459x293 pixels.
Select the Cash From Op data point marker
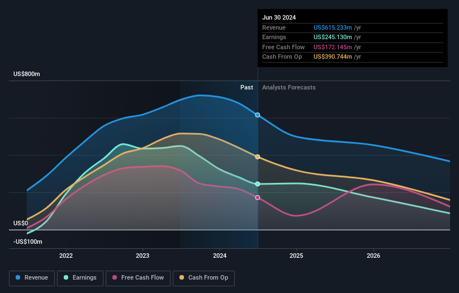point(258,157)
